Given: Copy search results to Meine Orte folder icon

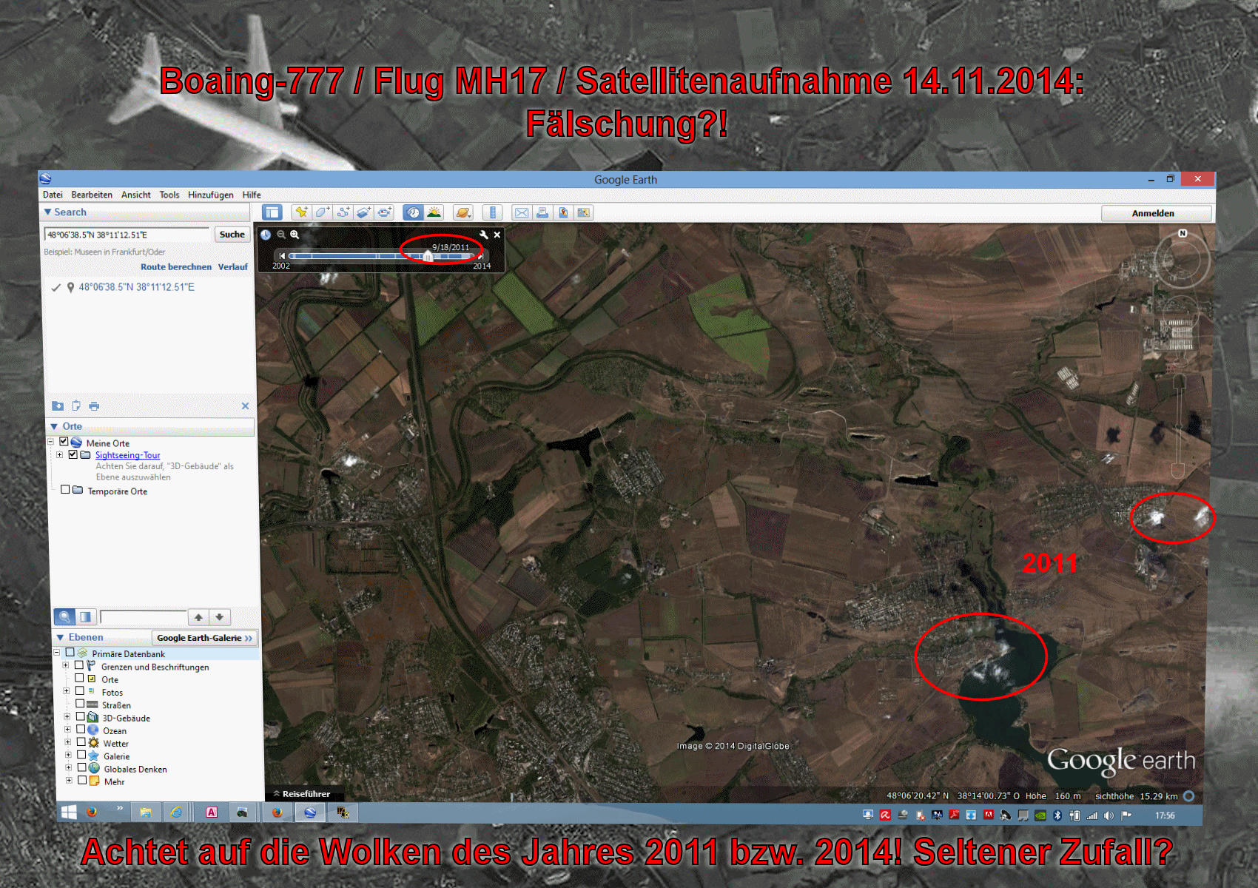Looking at the screenshot, I should coord(58,406).
